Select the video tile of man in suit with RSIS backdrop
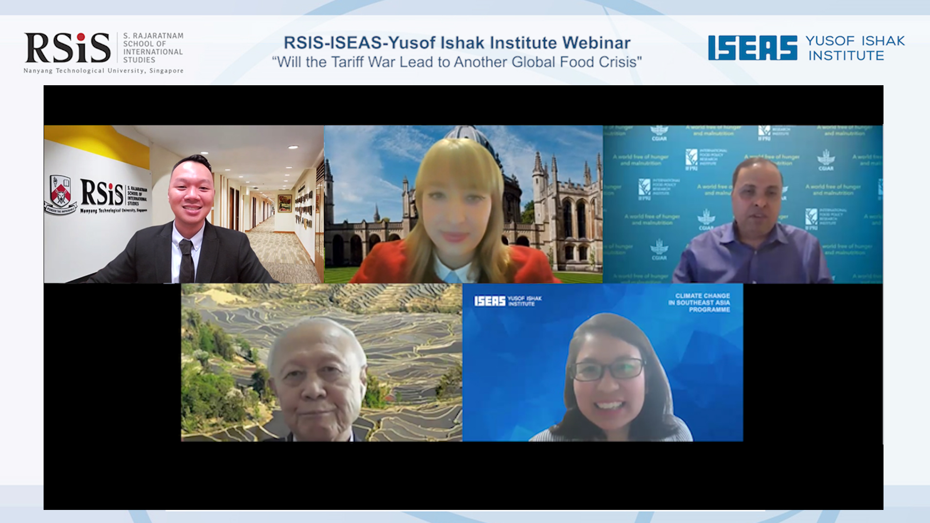The image size is (930, 523). [184, 204]
